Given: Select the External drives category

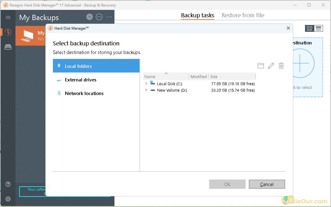Looking at the screenshot, I should tap(96, 80).
